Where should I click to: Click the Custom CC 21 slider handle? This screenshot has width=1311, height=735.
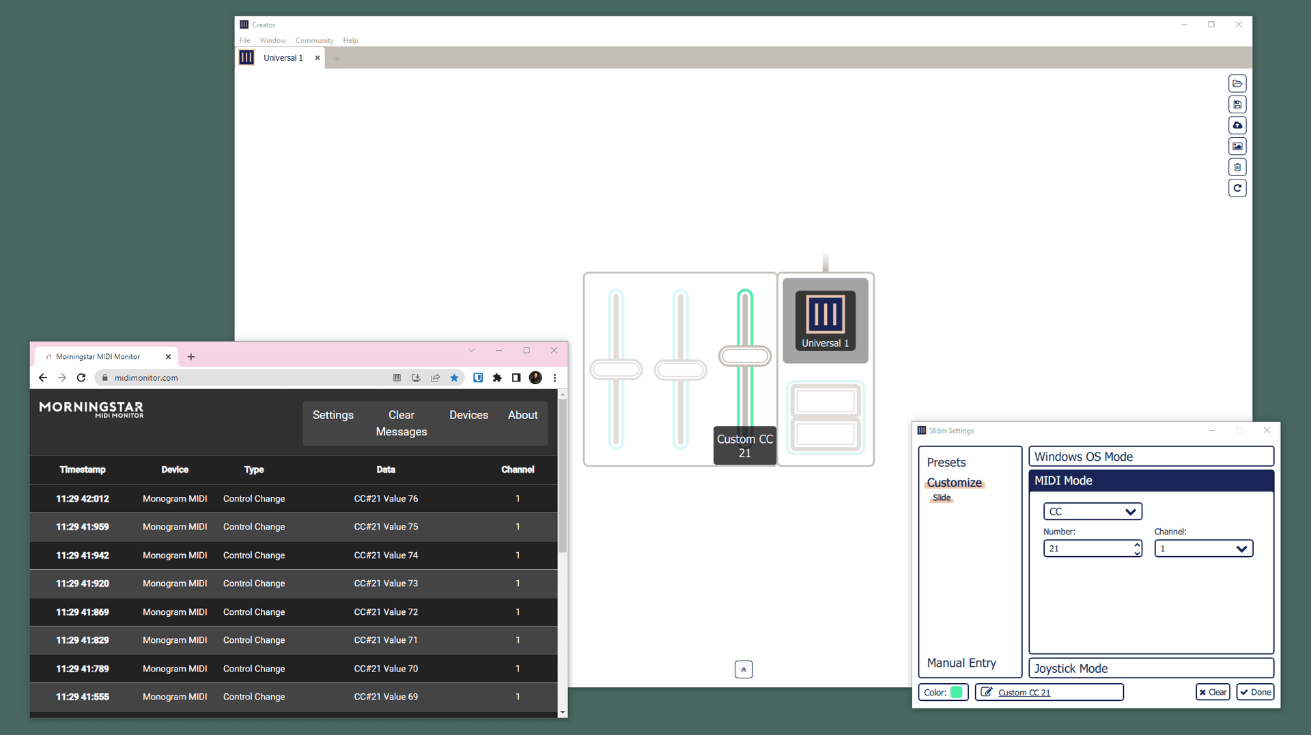pyautogui.click(x=744, y=356)
